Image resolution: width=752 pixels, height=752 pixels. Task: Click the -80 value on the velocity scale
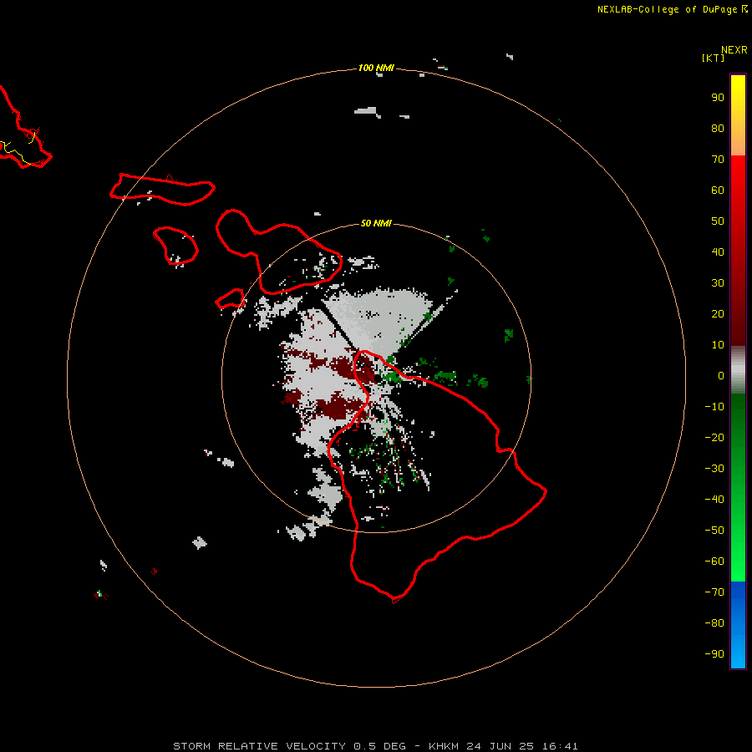pyautogui.click(x=714, y=623)
